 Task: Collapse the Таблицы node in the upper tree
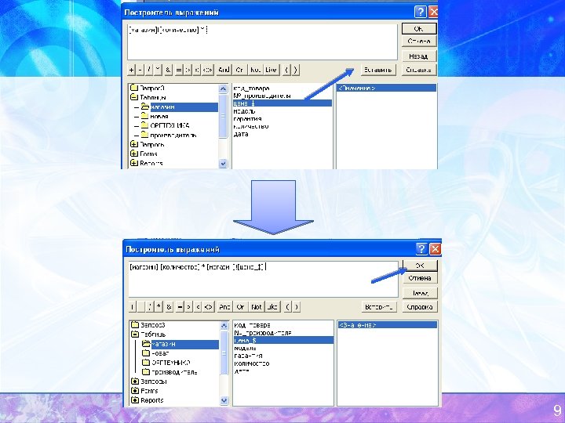point(133,97)
